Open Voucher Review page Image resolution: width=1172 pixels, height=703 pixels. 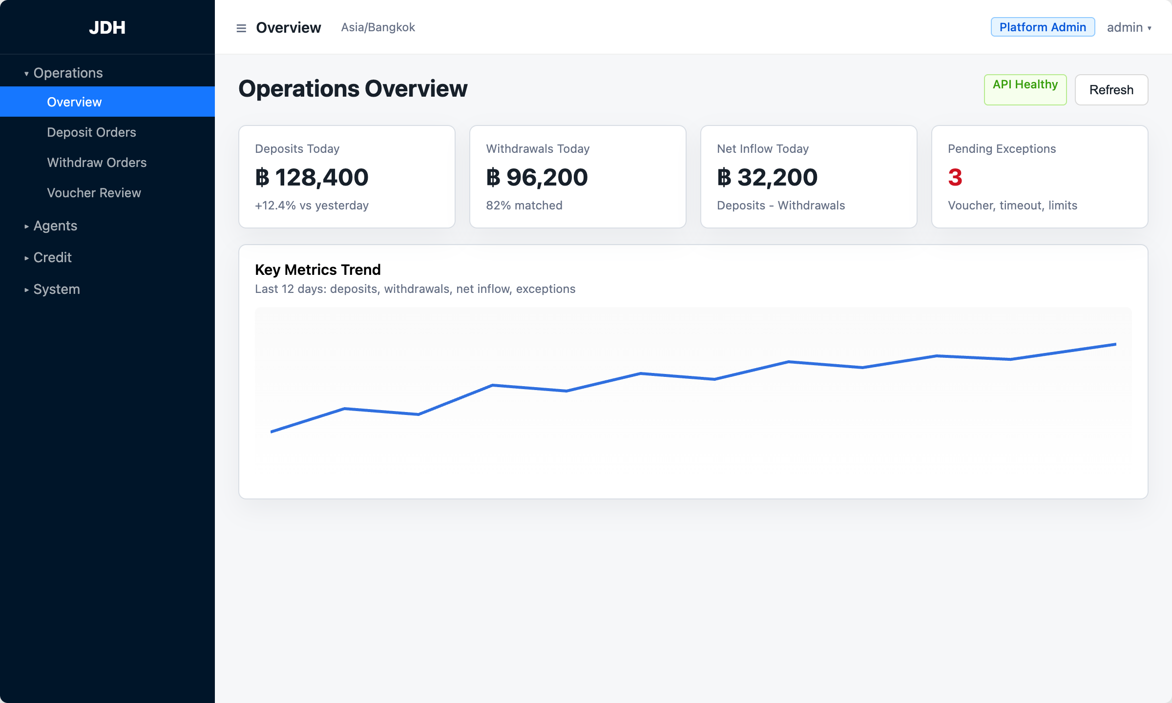coord(107,192)
